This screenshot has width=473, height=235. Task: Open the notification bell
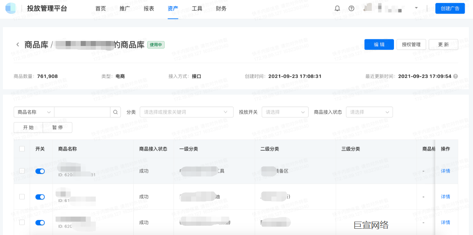[337, 8]
